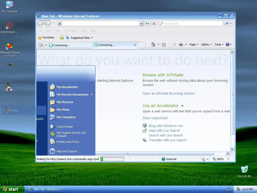Select the Mypal desktop icon

[x=11, y=110]
